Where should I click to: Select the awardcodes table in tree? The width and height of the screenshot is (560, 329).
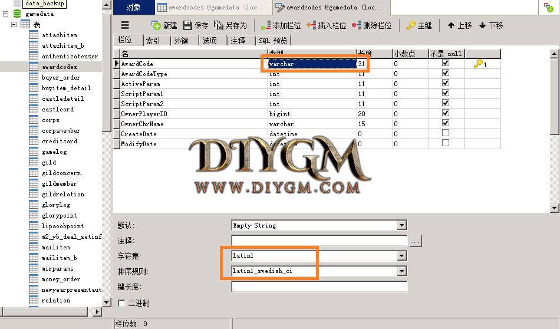click(60, 67)
